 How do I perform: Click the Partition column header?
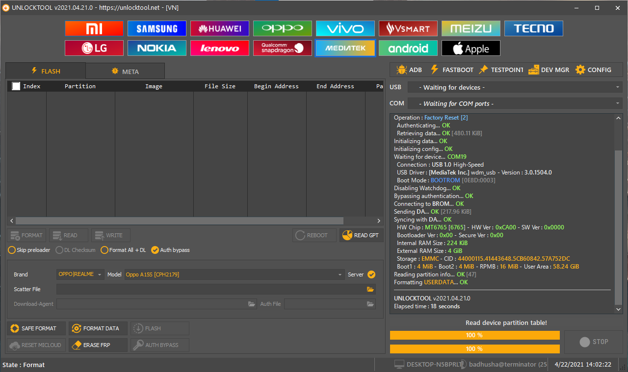80,86
